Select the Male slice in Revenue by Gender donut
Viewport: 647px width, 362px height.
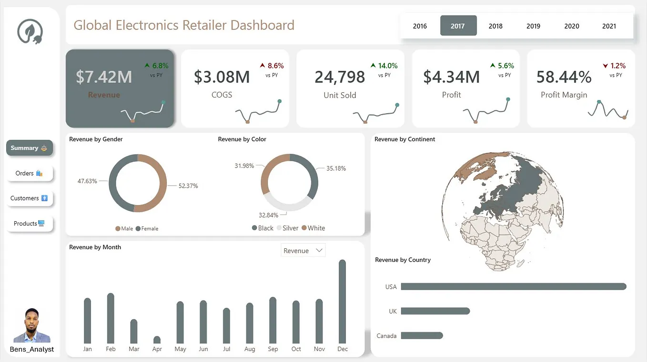pyautogui.click(x=162, y=186)
